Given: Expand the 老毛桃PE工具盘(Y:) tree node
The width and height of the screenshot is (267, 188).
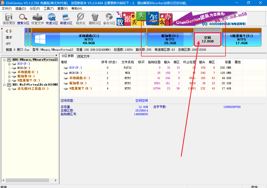Looking at the screenshot, I should pos(9,89).
